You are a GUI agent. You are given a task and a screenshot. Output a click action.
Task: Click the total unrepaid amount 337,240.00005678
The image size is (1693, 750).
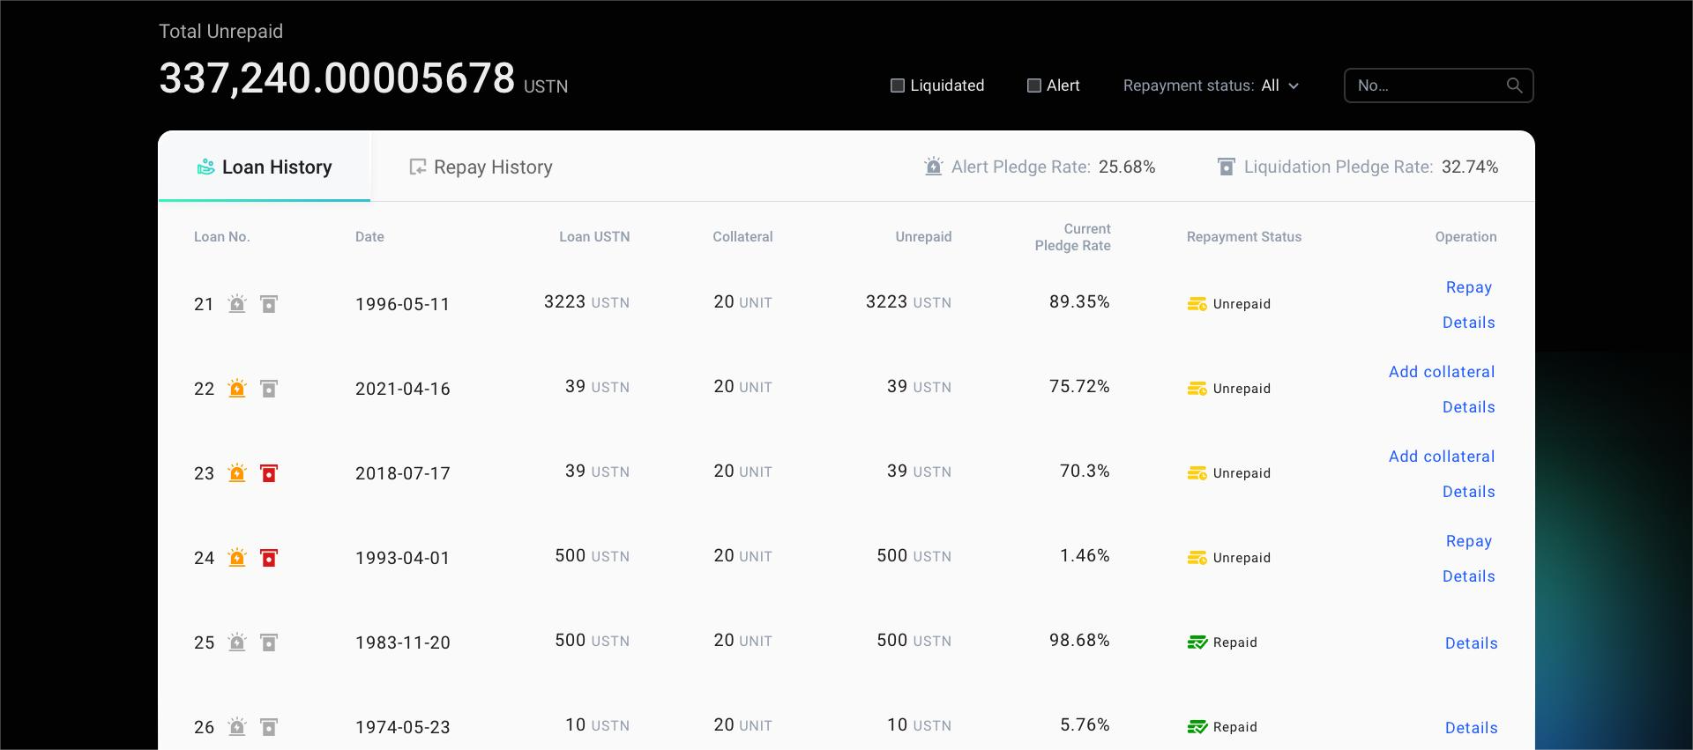(337, 78)
